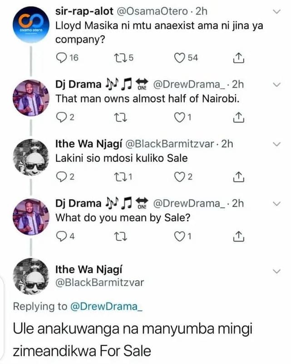
Task: Reply to sir-rap-alot's tweet about Lloyd Masika
Action: pyautogui.click(x=59, y=57)
